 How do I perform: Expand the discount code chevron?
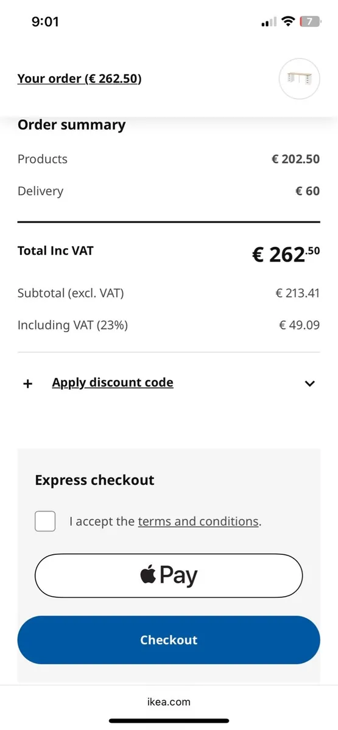tap(310, 384)
